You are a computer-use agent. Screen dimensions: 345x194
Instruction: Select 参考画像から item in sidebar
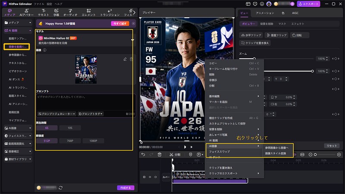18,55
